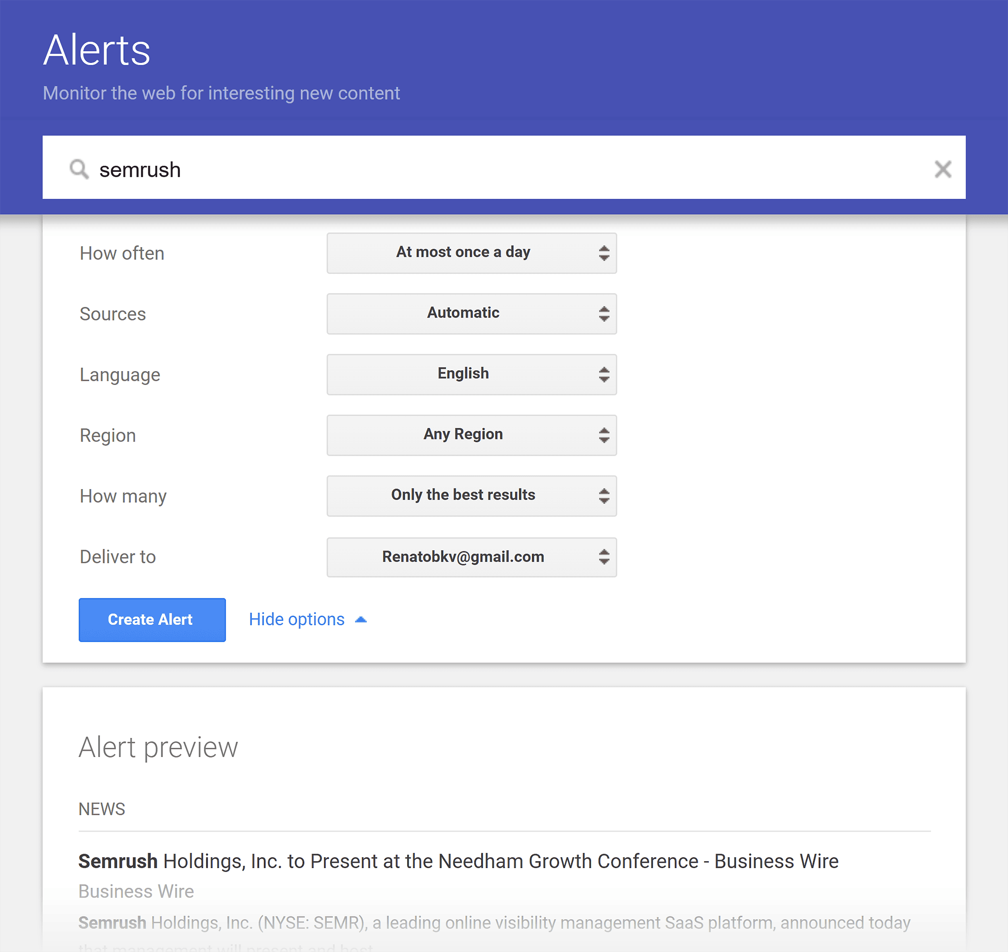Open the Sources Automatic dropdown
1008x952 pixels.
(x=471, y=313)
